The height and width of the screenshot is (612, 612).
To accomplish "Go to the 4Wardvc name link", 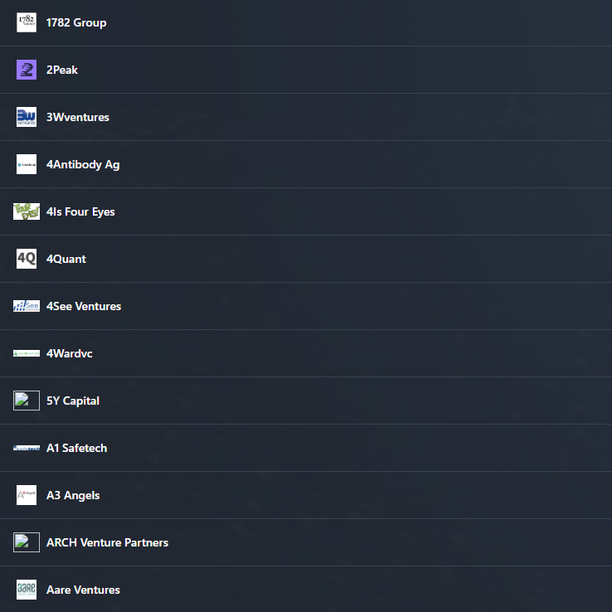I will (70, 353).
